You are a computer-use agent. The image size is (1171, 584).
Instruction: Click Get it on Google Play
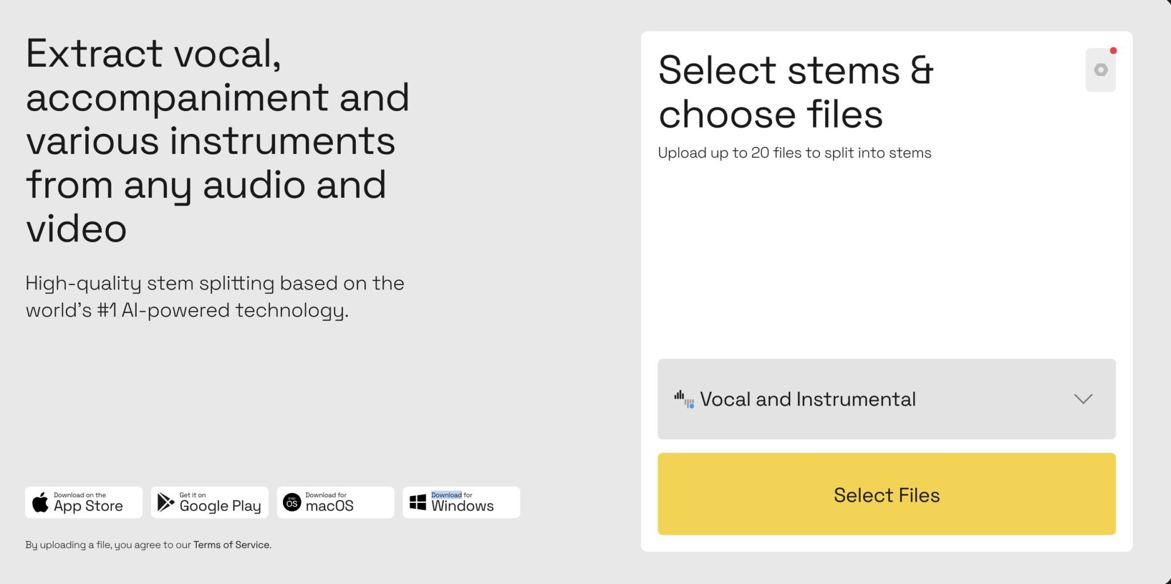pyautogui.click(x=209, y=502)
